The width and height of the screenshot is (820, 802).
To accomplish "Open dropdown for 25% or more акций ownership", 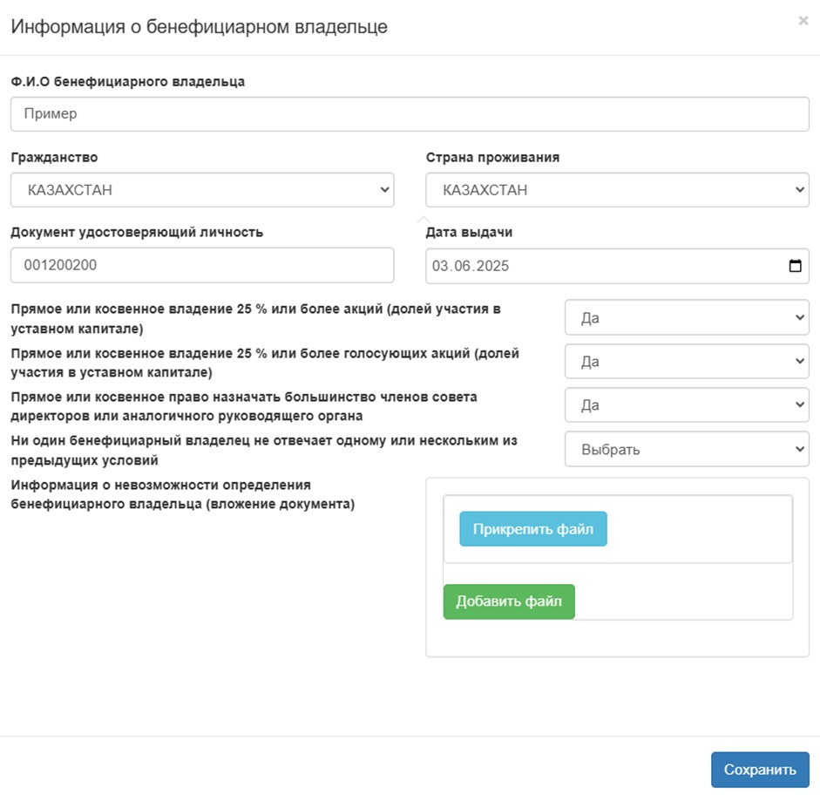I will coord(687,317).
